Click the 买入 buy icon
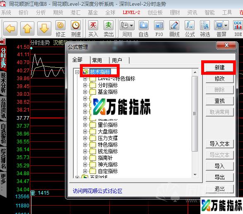The image size is (243, 214). [x=93, y=29]
